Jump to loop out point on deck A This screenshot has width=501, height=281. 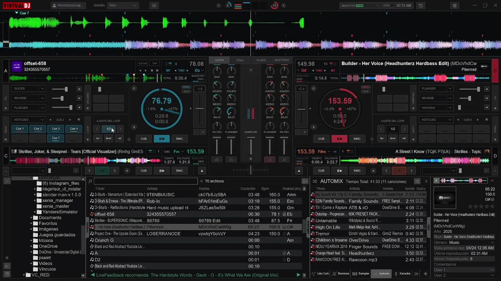click(x=119, y=138)
